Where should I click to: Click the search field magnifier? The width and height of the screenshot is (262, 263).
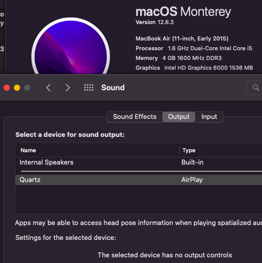256,88
